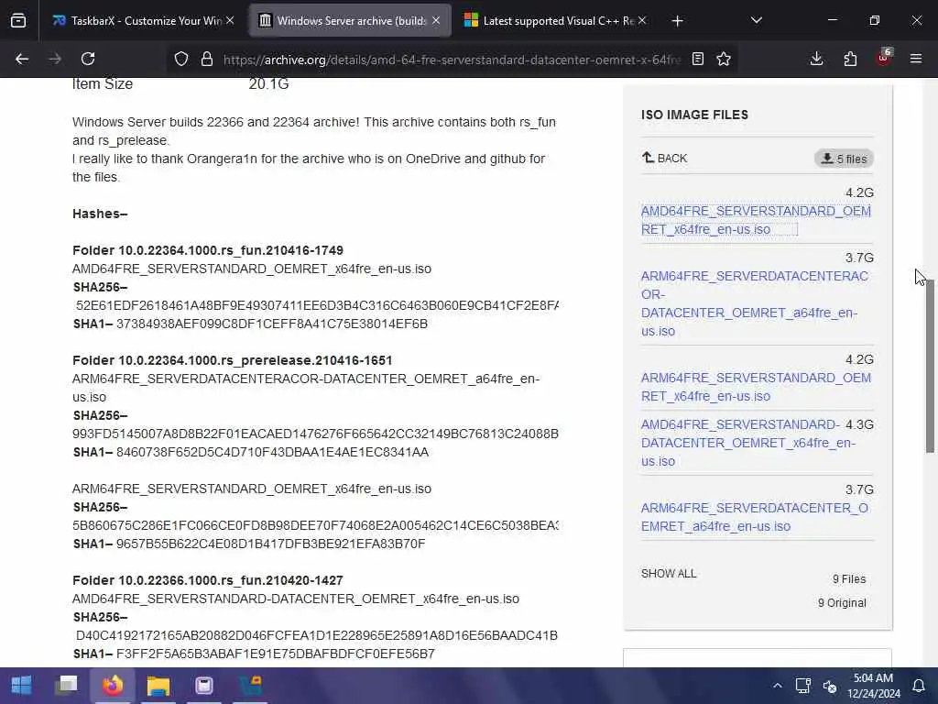Viewport: 938px width, 704px height.
Task: Click the Hashes– heading text
Action: pos(100,214)
